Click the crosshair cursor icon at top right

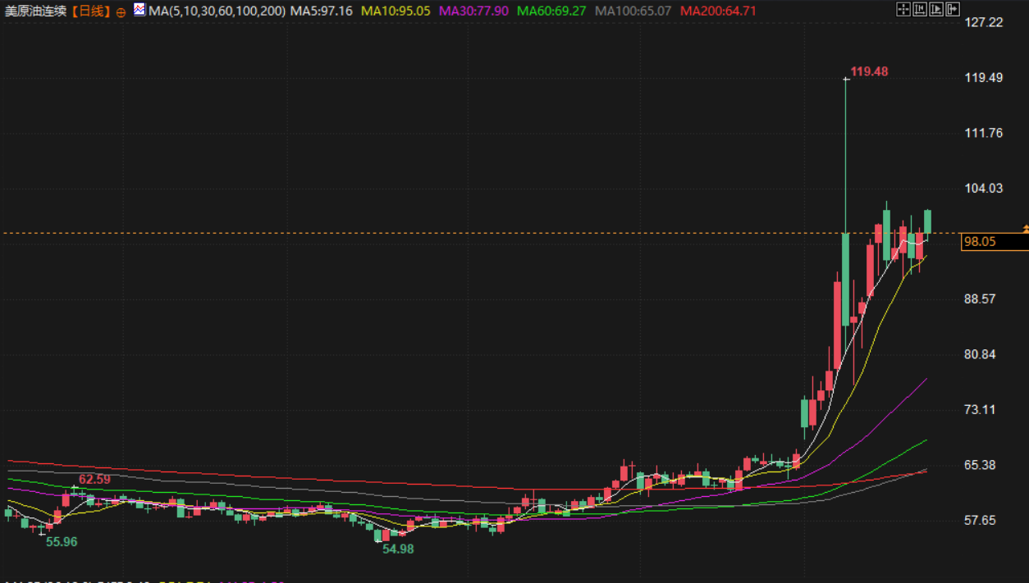click(903, 9)
